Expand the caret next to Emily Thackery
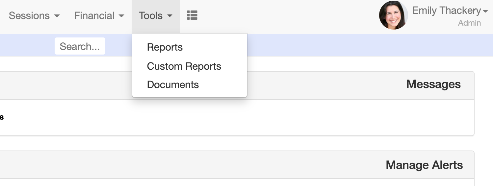 pos(485,11)
